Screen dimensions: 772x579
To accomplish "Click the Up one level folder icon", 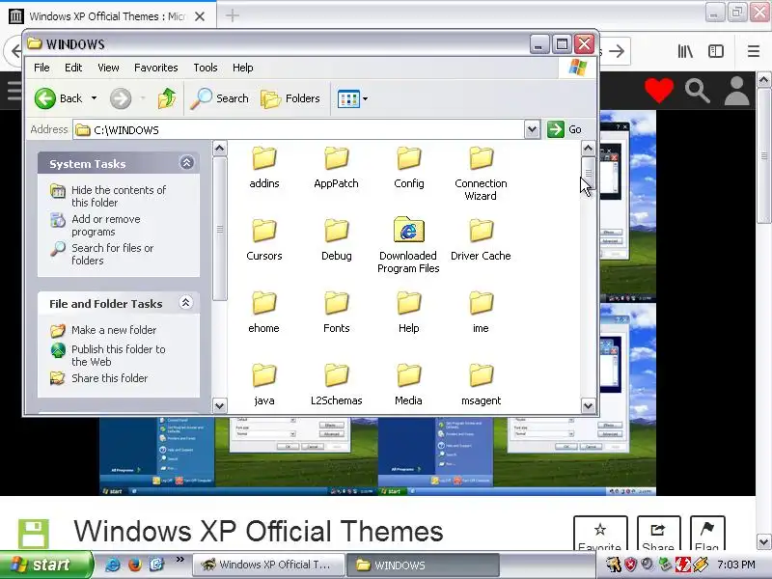I will [167, 98].
